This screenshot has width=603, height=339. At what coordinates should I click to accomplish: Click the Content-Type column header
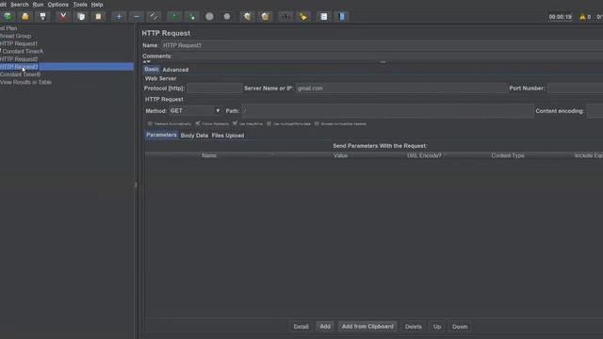pyautogui.click(x=508, y=155)
